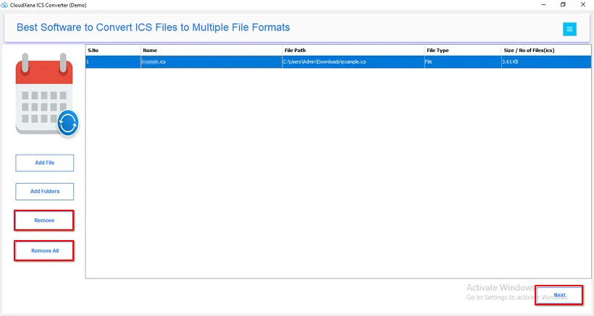Minimize the CloudXena ICS Converter window
594x316 pixels.
click(x=543, y=4)
